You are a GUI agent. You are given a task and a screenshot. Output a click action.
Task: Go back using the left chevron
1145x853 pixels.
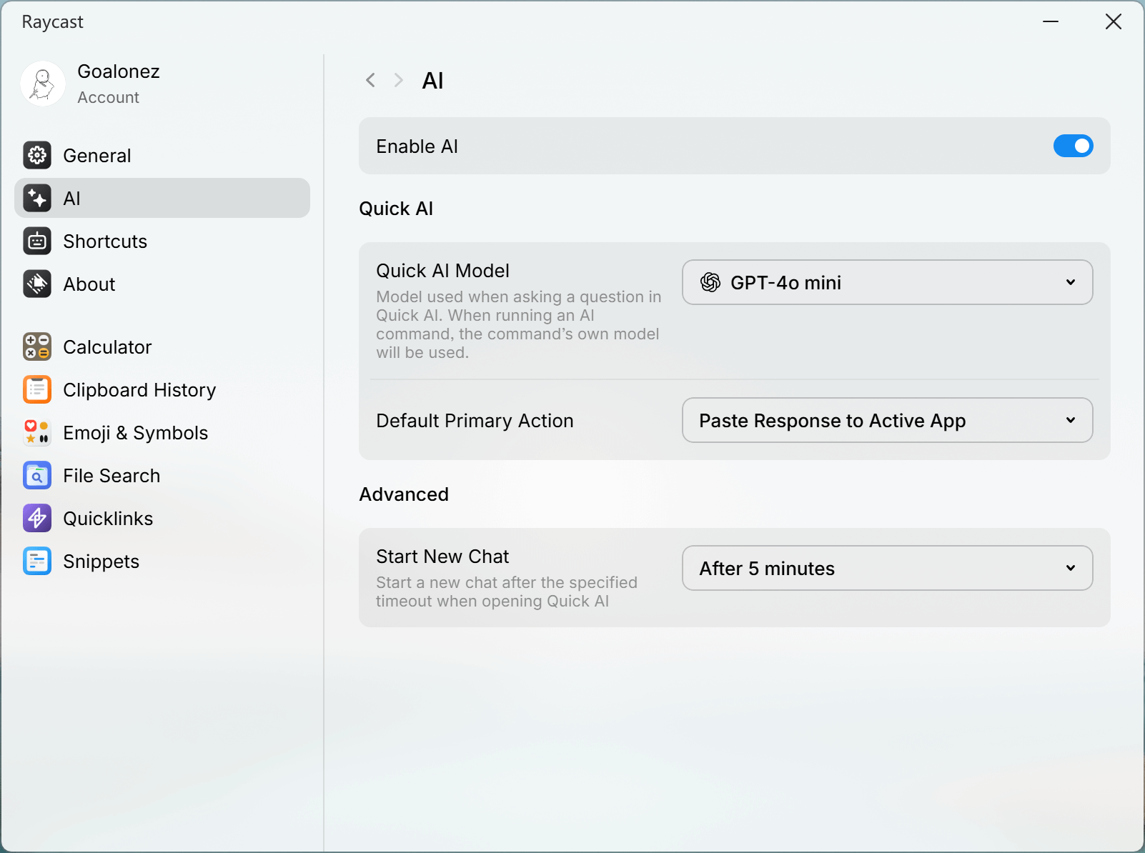click(x=370, y=80)
